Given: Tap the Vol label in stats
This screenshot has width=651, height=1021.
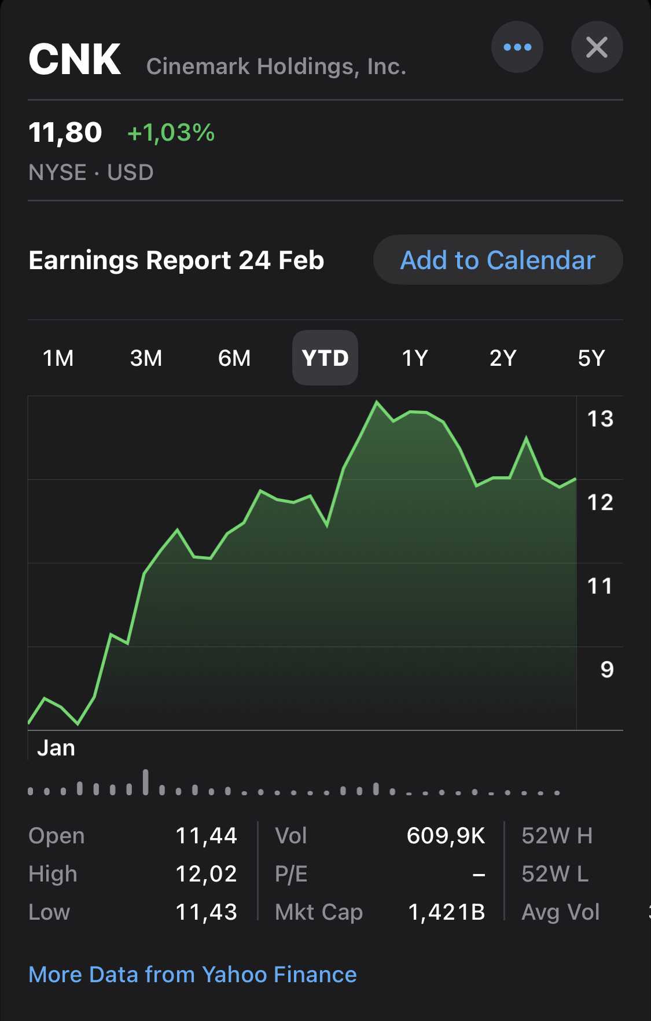Looking at the screenshot, I should point(291,836).
